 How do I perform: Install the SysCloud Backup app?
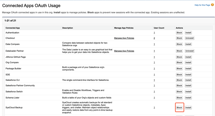click(x=188, y=108)
